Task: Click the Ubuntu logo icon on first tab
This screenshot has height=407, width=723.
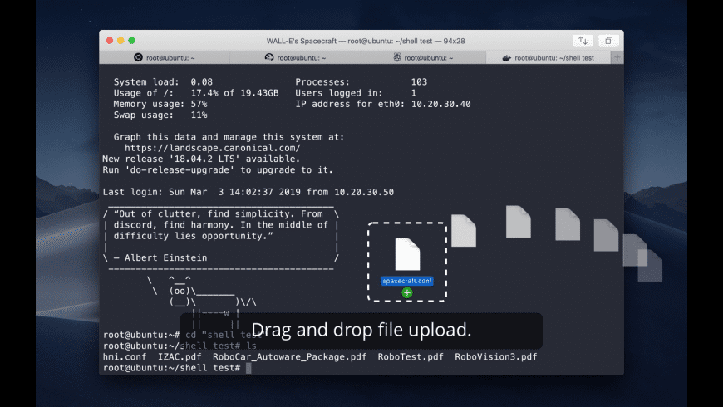Action: pyautogui.click(x=138, y=57)
